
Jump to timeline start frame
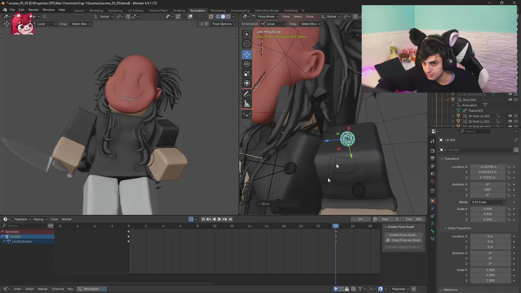click(203, 219)
